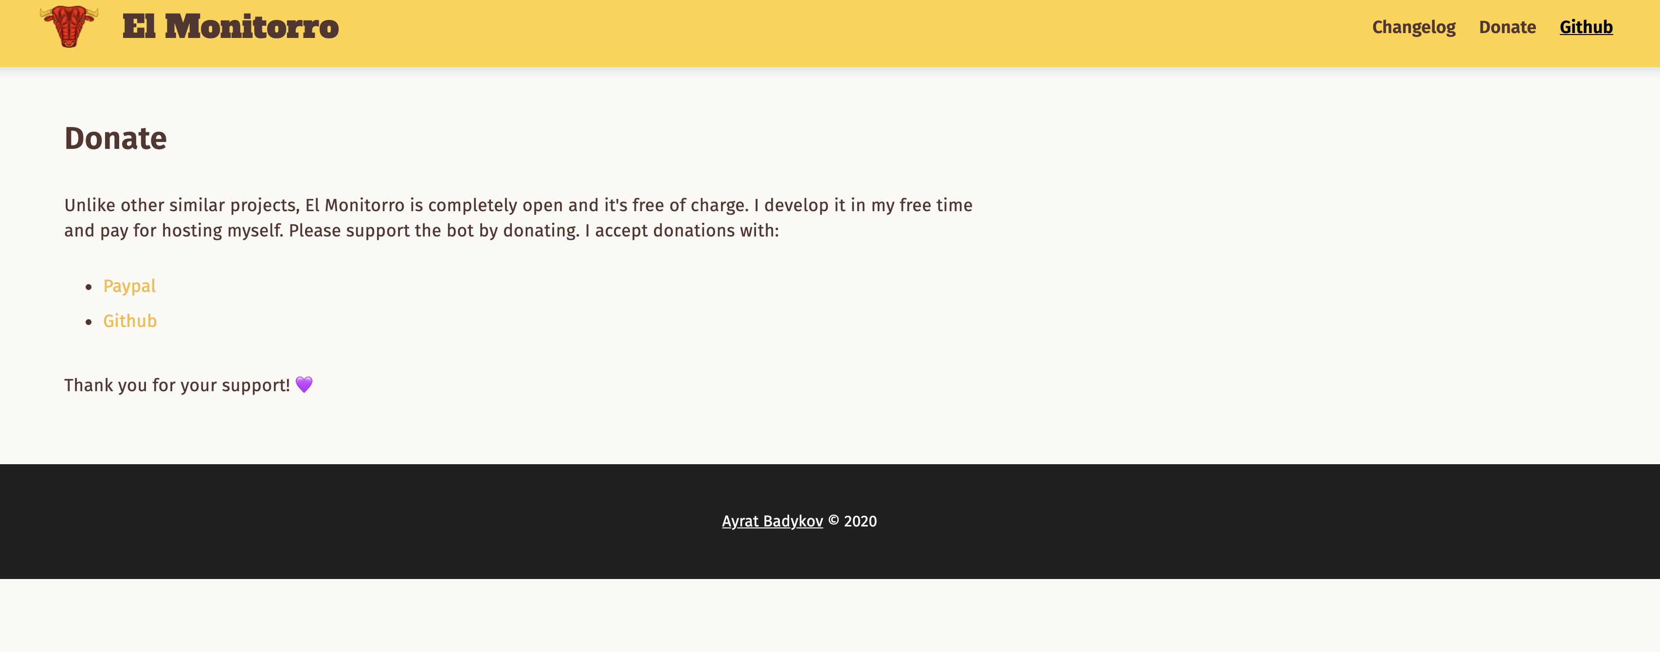
Task: Click the El Monitorro site title
Action: coord(230,27)
